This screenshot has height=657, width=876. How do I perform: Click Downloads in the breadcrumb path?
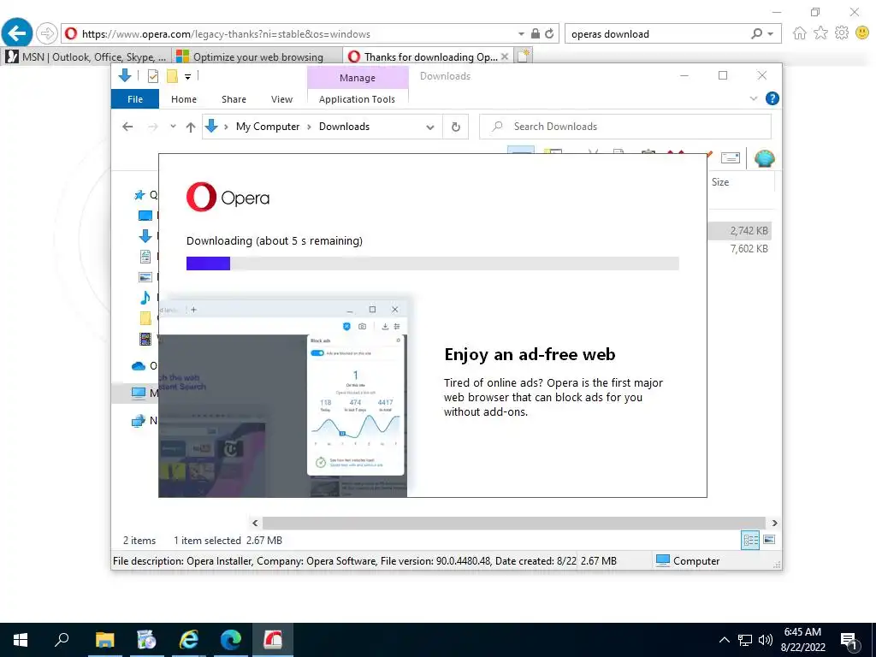point(344,127)
